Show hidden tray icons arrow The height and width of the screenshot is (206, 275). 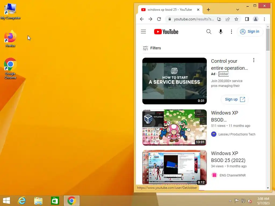click(230, 201)
